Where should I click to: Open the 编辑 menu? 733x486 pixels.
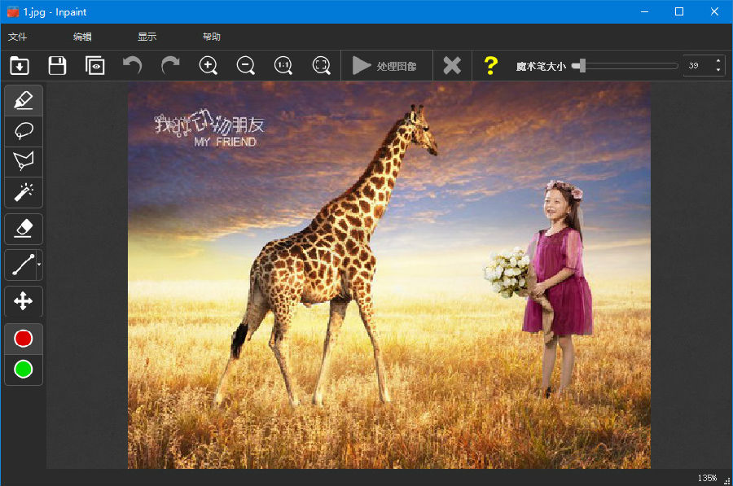click(82, 37)
